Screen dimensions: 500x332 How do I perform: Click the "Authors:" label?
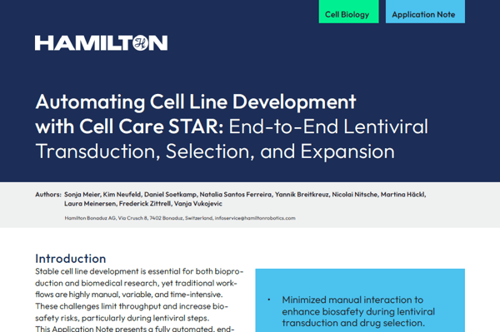[x=48, y=195]
